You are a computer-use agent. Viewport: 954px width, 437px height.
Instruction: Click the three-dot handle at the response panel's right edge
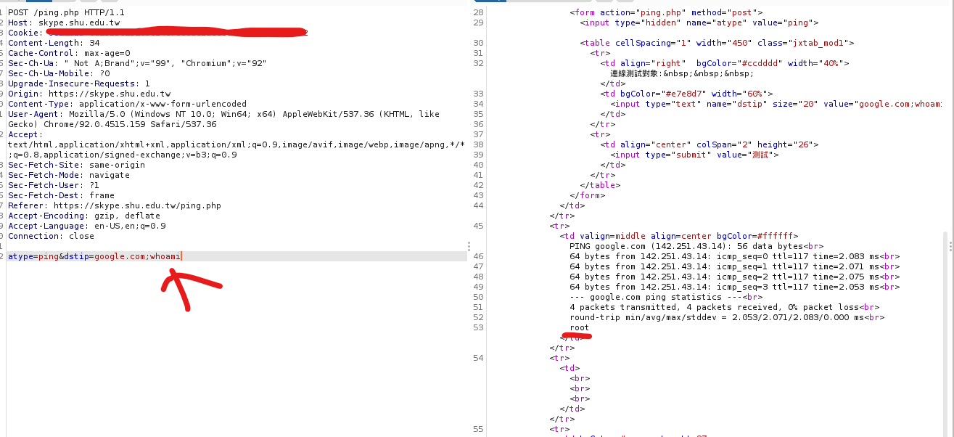click(950, 247)
